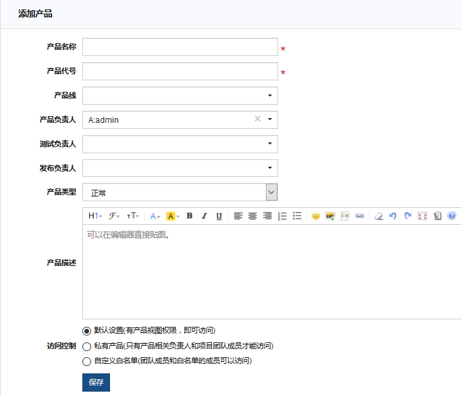Redo the last edit
The width and height of the screenshot is (461, 395).
(x=408, y=216)
